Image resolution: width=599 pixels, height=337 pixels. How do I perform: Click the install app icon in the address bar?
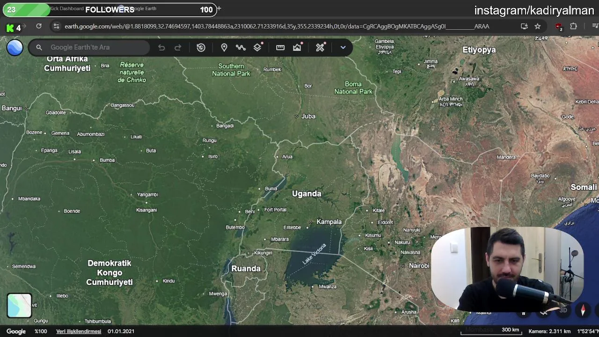524,27
